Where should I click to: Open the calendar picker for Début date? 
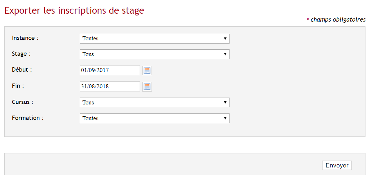click(147, 71)
